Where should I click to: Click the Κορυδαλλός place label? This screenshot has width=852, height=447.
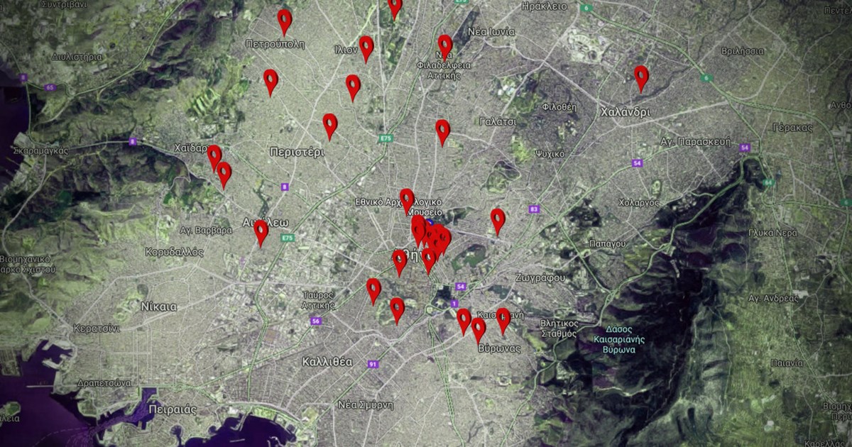pos(174,252)
